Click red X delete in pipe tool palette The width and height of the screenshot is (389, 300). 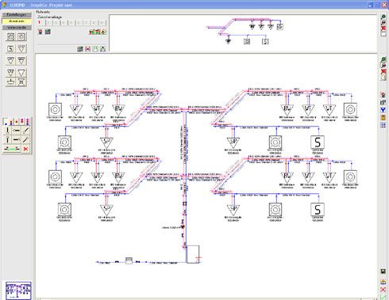(x=25, y=149)
